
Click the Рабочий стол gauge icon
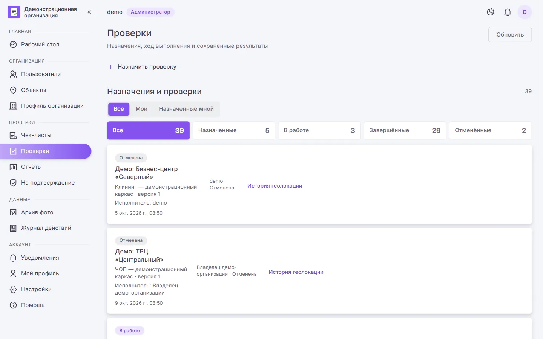tap(13, 44)
